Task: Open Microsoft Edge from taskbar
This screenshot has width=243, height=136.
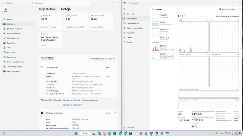Action: tap(110, 133)
